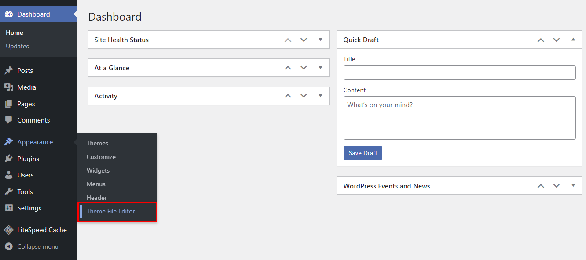
Task: Open the Theme File Editor
Action: coord(110,211)
